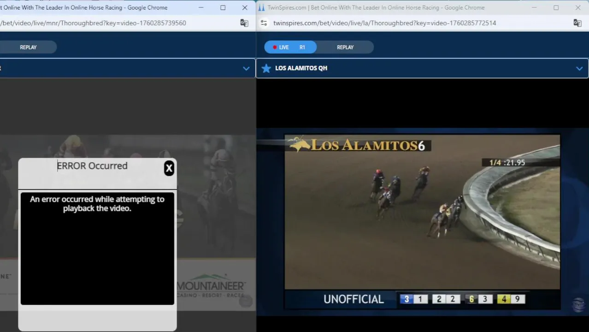
Task: Switch to REPLAY tab in right window
Action: tap(345, 47)
